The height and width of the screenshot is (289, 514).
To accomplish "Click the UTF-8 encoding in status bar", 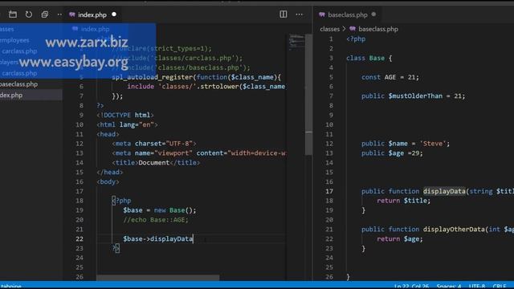I will point(477,286).
